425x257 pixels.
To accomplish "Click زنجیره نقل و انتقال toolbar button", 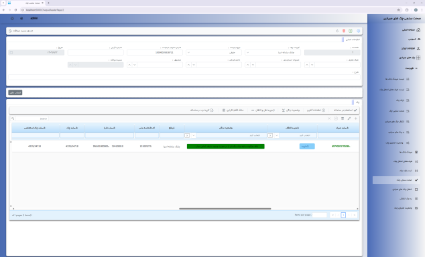I will click(263, 110).
